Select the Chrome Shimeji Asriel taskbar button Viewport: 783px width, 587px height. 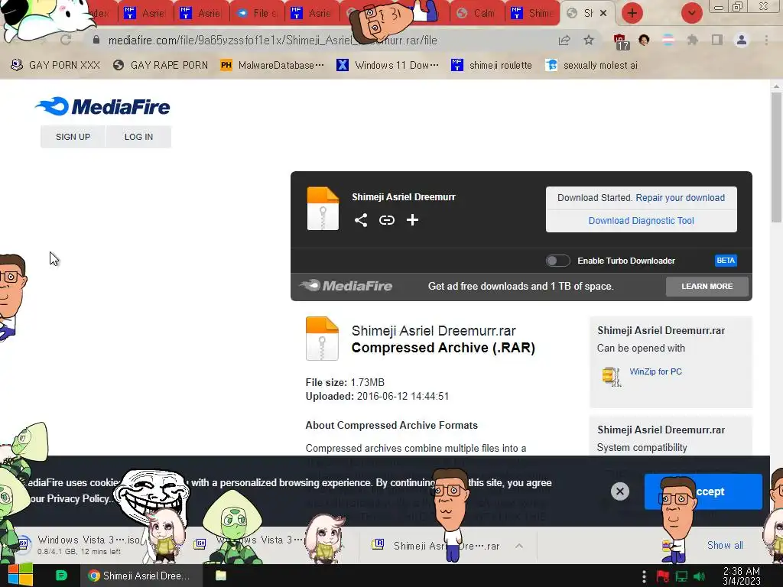(141, 576)
